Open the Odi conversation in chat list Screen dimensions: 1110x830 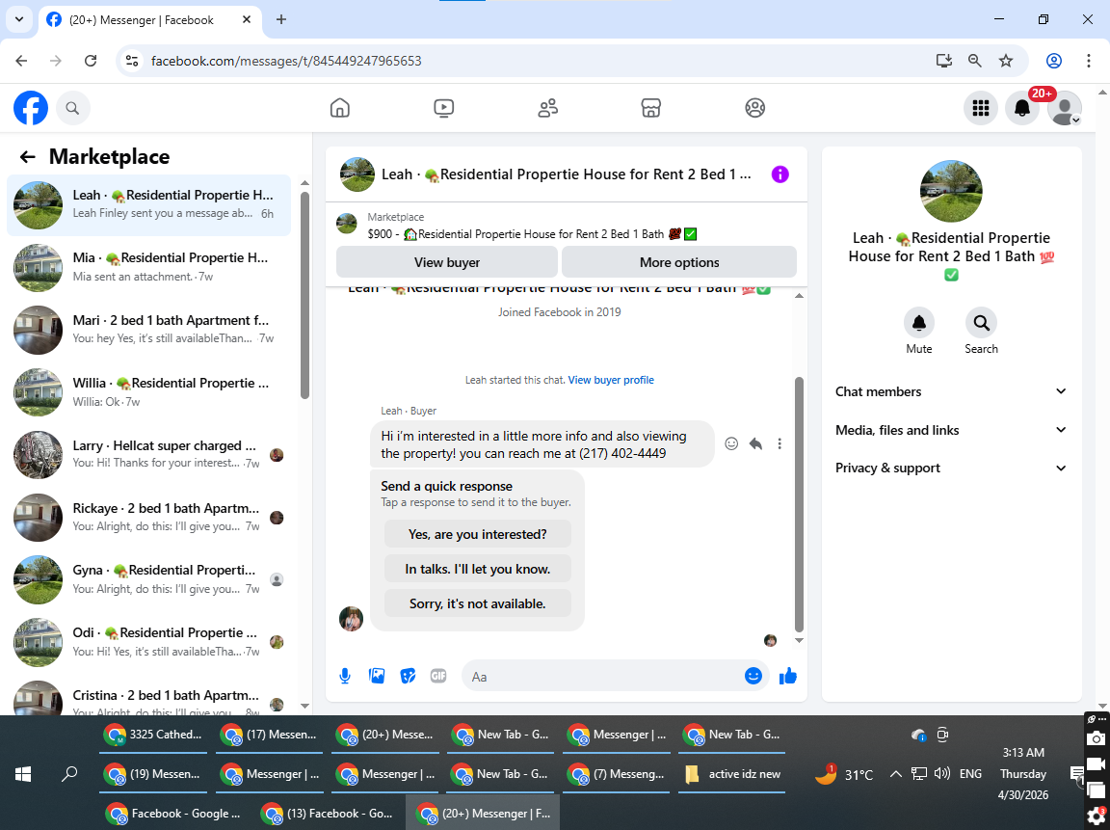coord(148,642)
